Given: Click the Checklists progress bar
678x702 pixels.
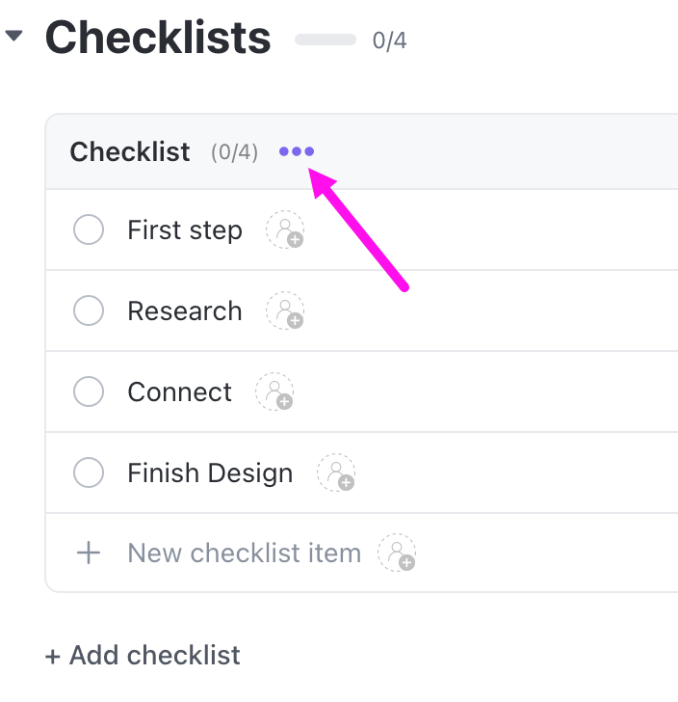Looking at the screenshot, I should (326, 40).
